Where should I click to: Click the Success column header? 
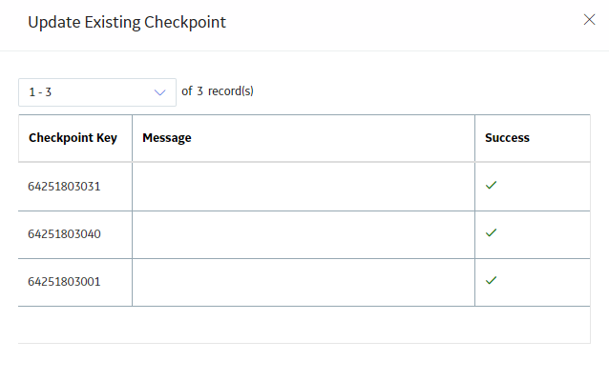507,138
